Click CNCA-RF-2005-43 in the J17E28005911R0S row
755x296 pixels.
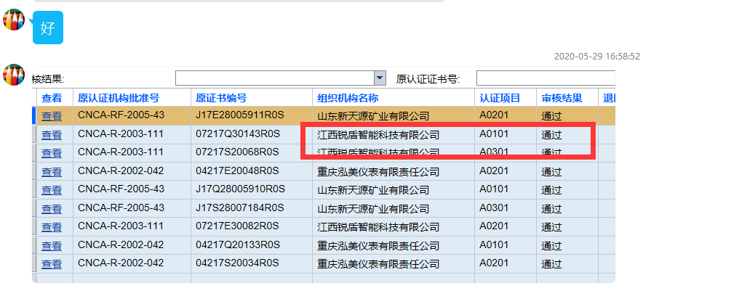(x=121, y=115)
